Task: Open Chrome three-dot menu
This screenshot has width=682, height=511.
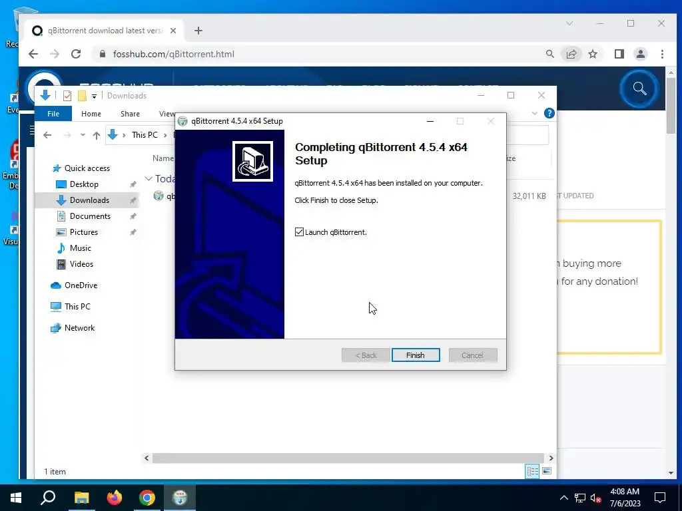Action: 662,54
